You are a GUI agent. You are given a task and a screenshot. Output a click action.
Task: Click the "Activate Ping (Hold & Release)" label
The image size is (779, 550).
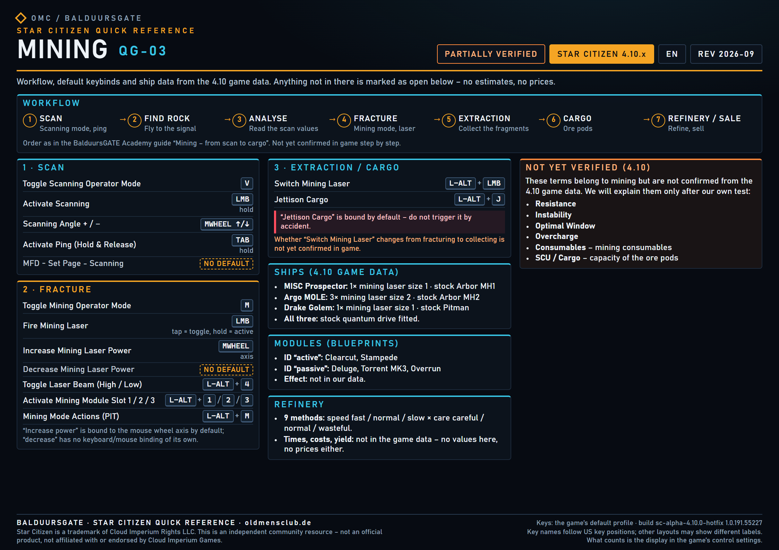tap(79, 245)
